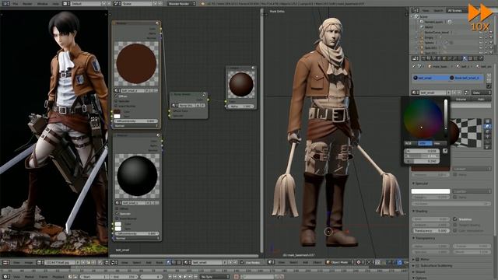Set material preview to sphere

(488, 126)
